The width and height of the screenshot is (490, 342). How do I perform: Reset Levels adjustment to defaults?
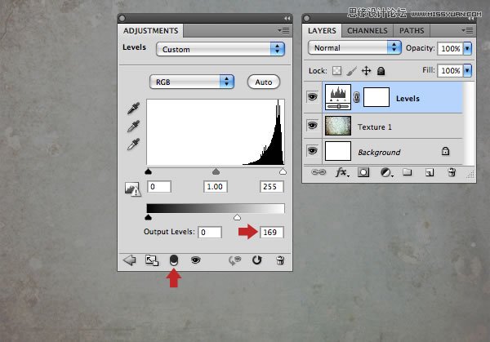pyautogui.click(x=256, y=260)
